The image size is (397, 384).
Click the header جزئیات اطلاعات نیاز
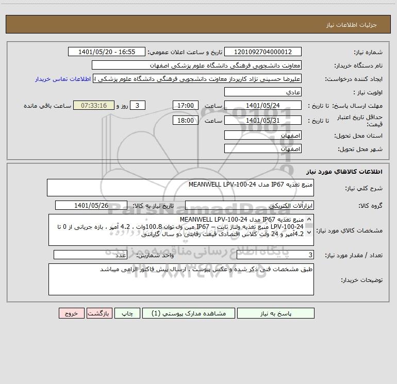pos(352,25)
